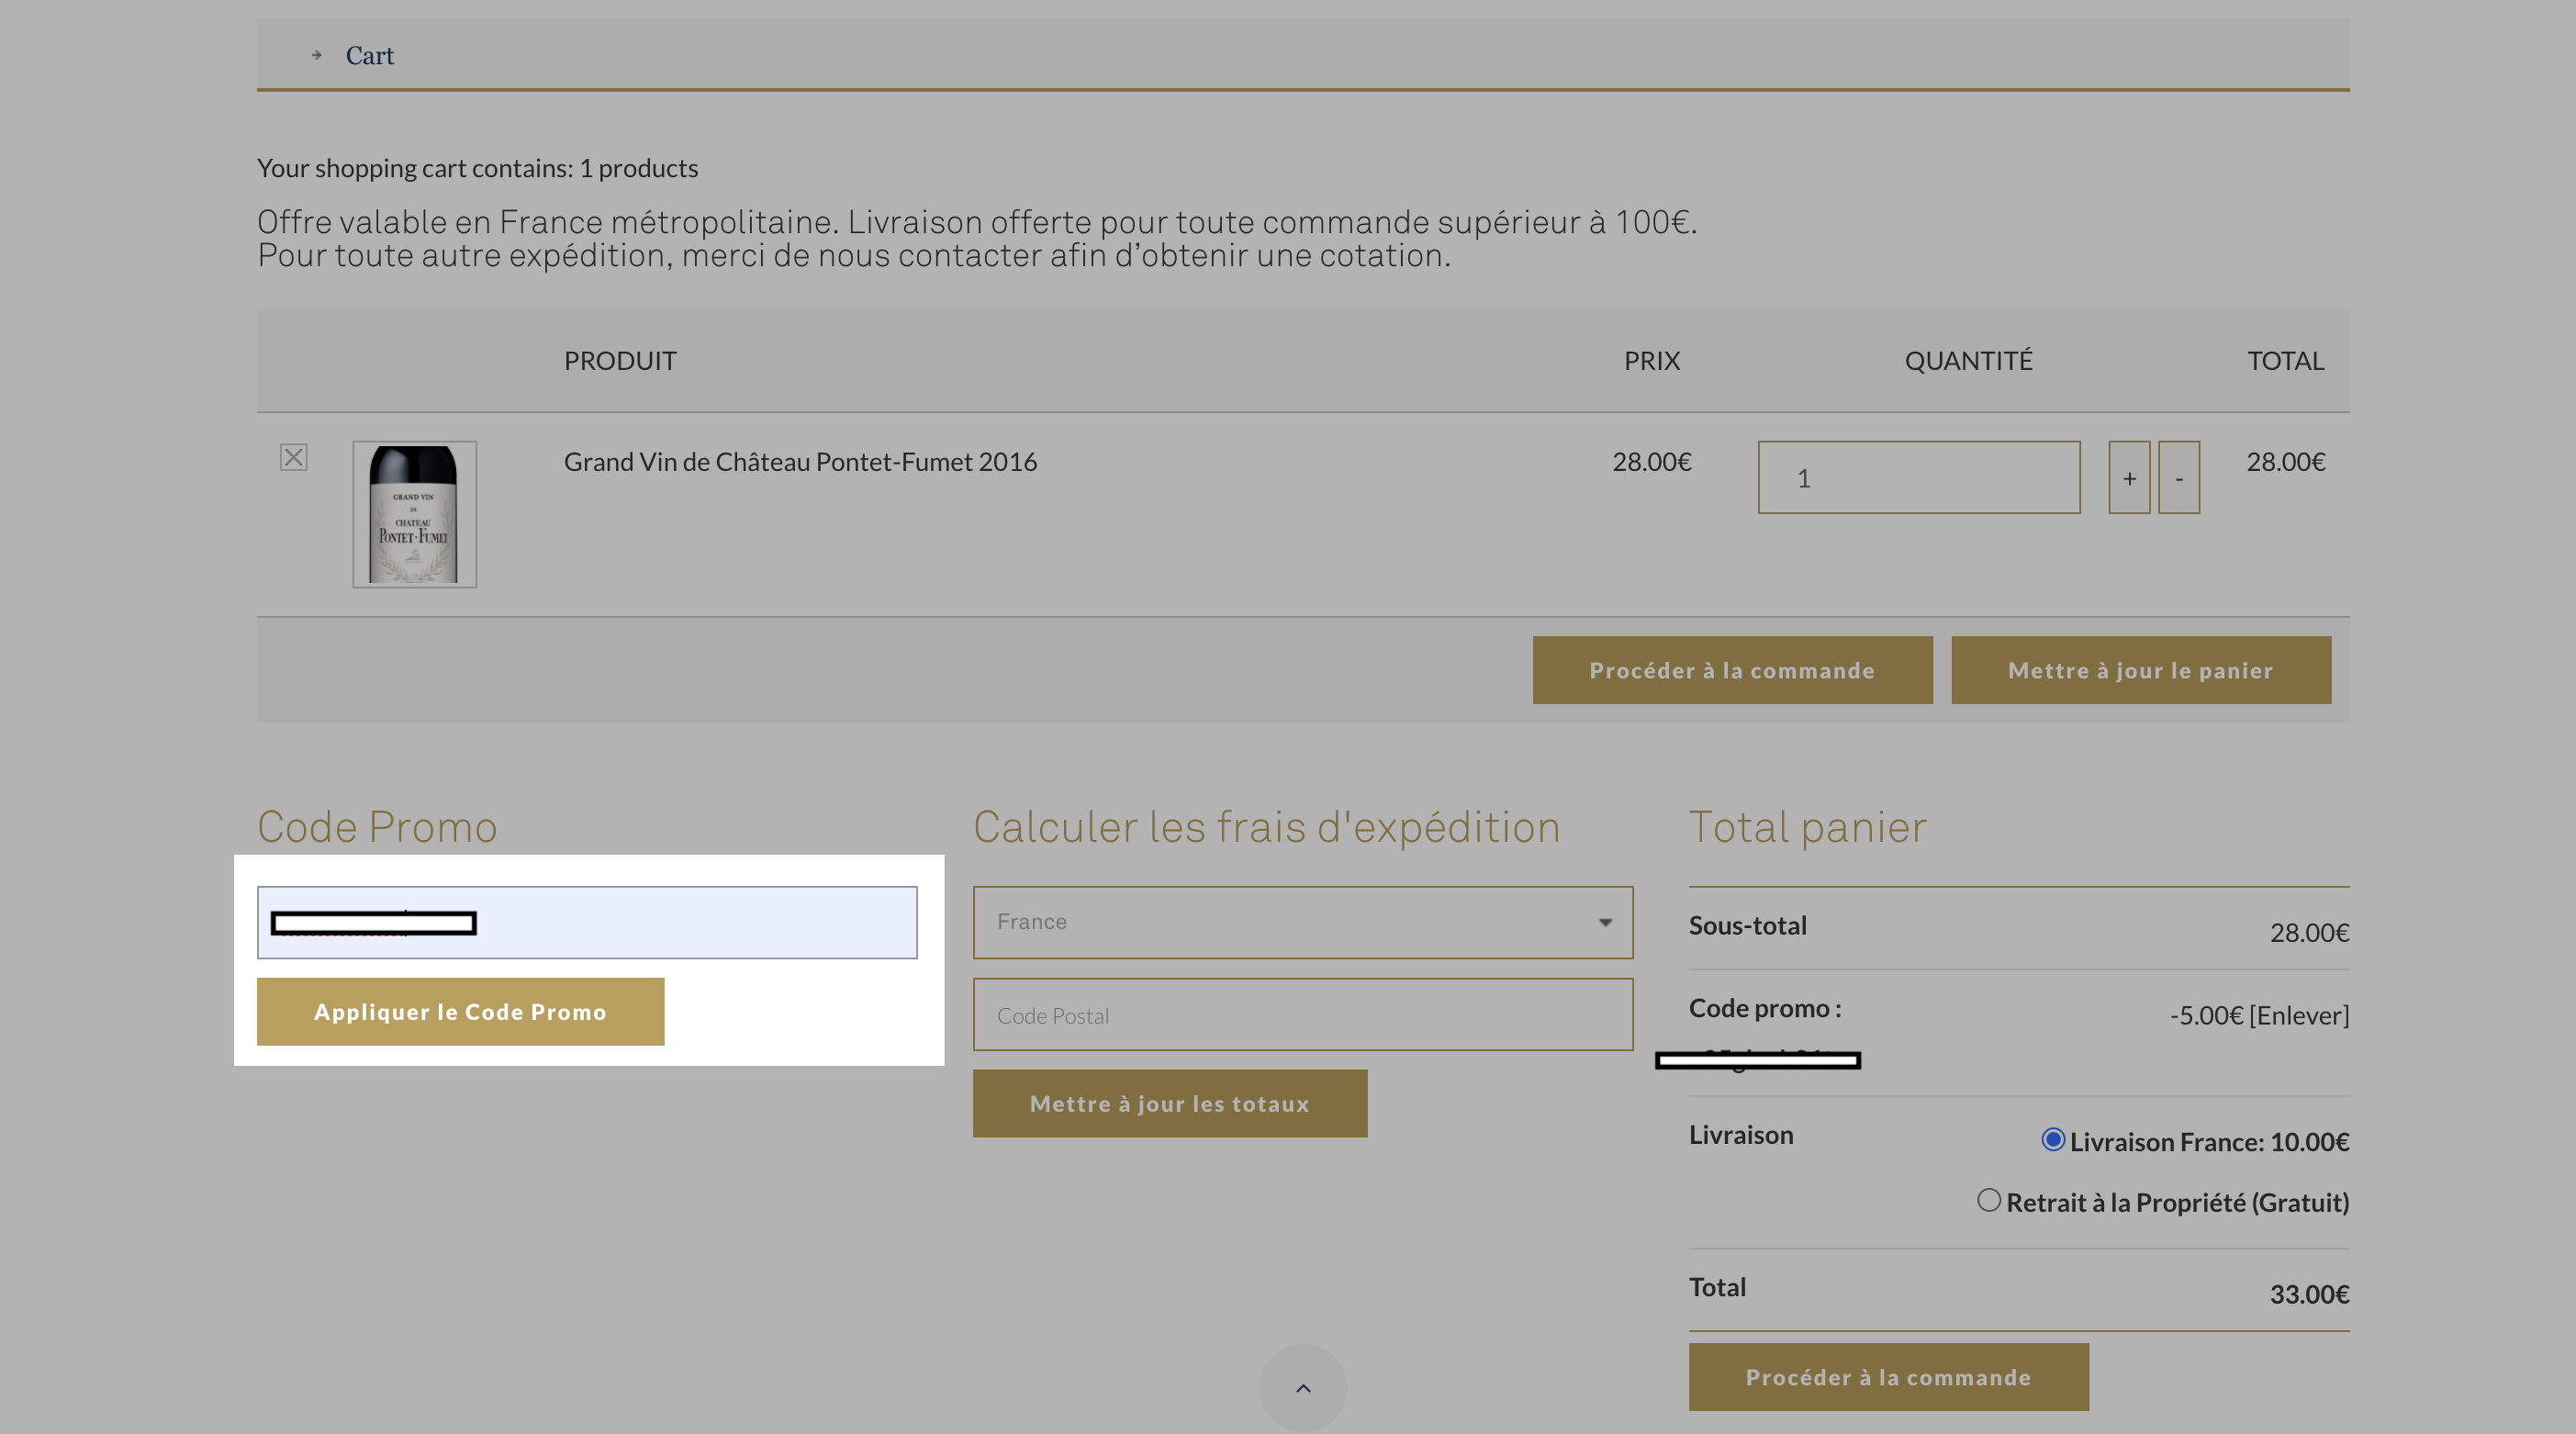This screenshot has height=1434, width=2576.
Task: Click the scroll-to-top chevron circle
Action: click(x=1303, y=1388)
